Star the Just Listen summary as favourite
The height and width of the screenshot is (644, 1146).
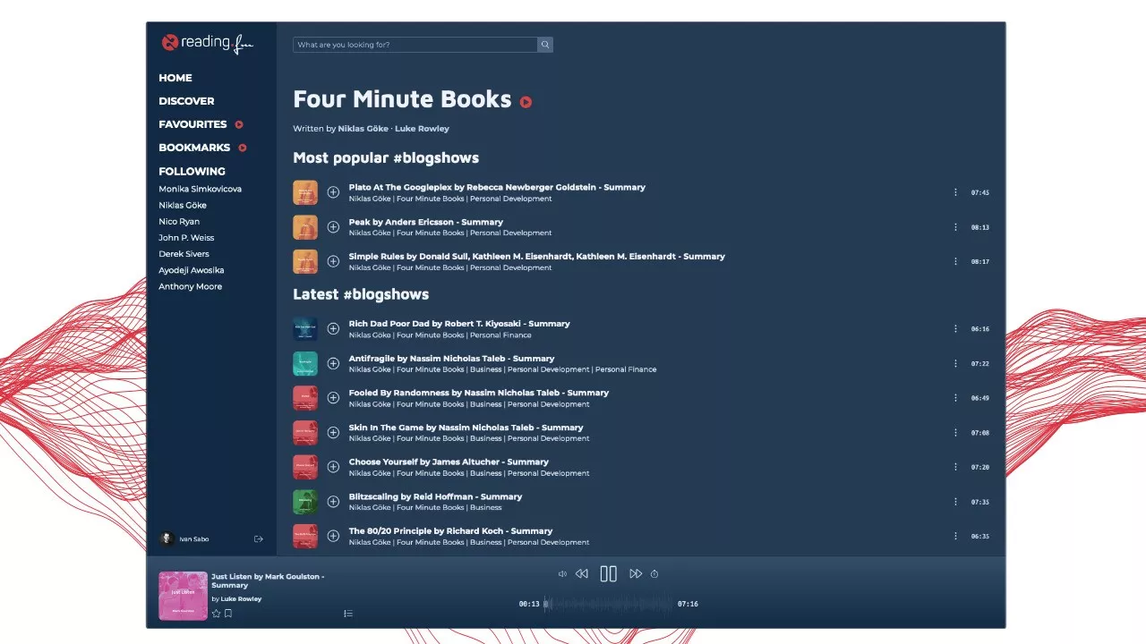pyautogui.click(x=216, y=614)
